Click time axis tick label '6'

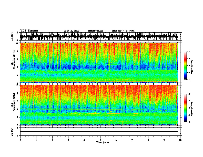[116, 140]
